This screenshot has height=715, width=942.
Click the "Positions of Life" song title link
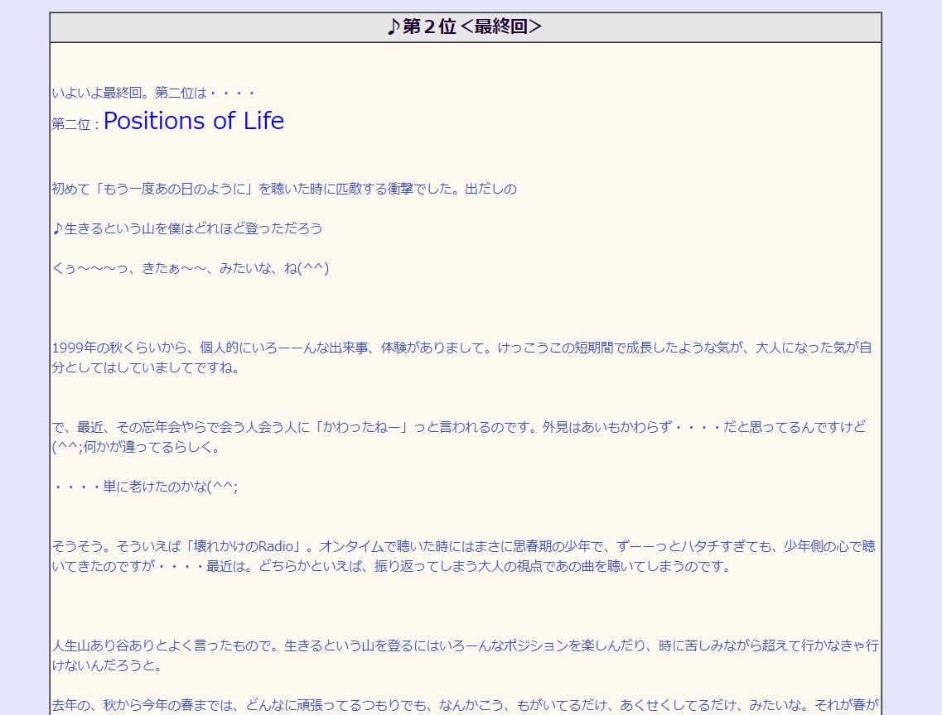pyautogui.click(x=193, y=121)
